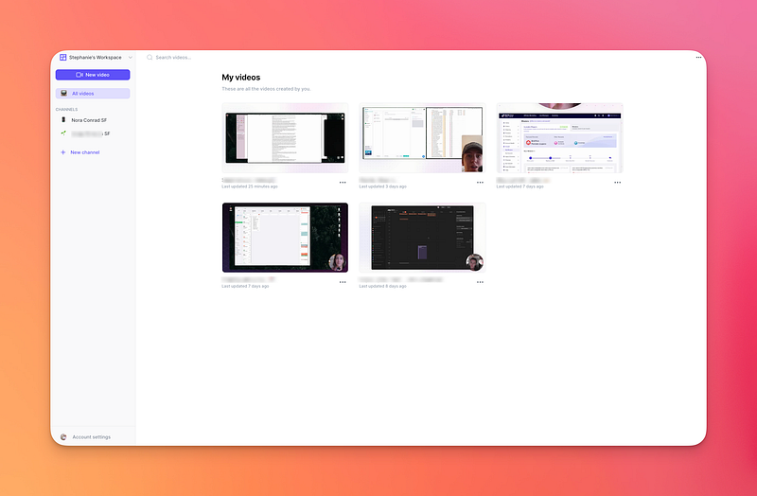Viewport: 757px width, 496px height.
Task: Click the workspace logo icon in the sidebar
Action: click(x=62, y=58)
